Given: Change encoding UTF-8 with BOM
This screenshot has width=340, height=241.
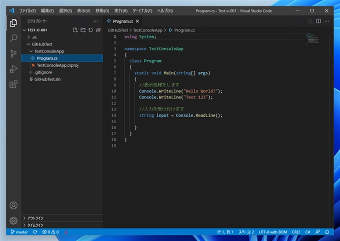Looking at the screenshot, I should (x=273, y=232).
